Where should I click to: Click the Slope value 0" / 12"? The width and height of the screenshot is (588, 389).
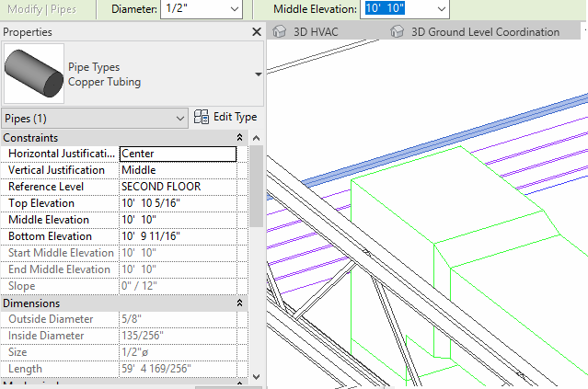(178, 286)
